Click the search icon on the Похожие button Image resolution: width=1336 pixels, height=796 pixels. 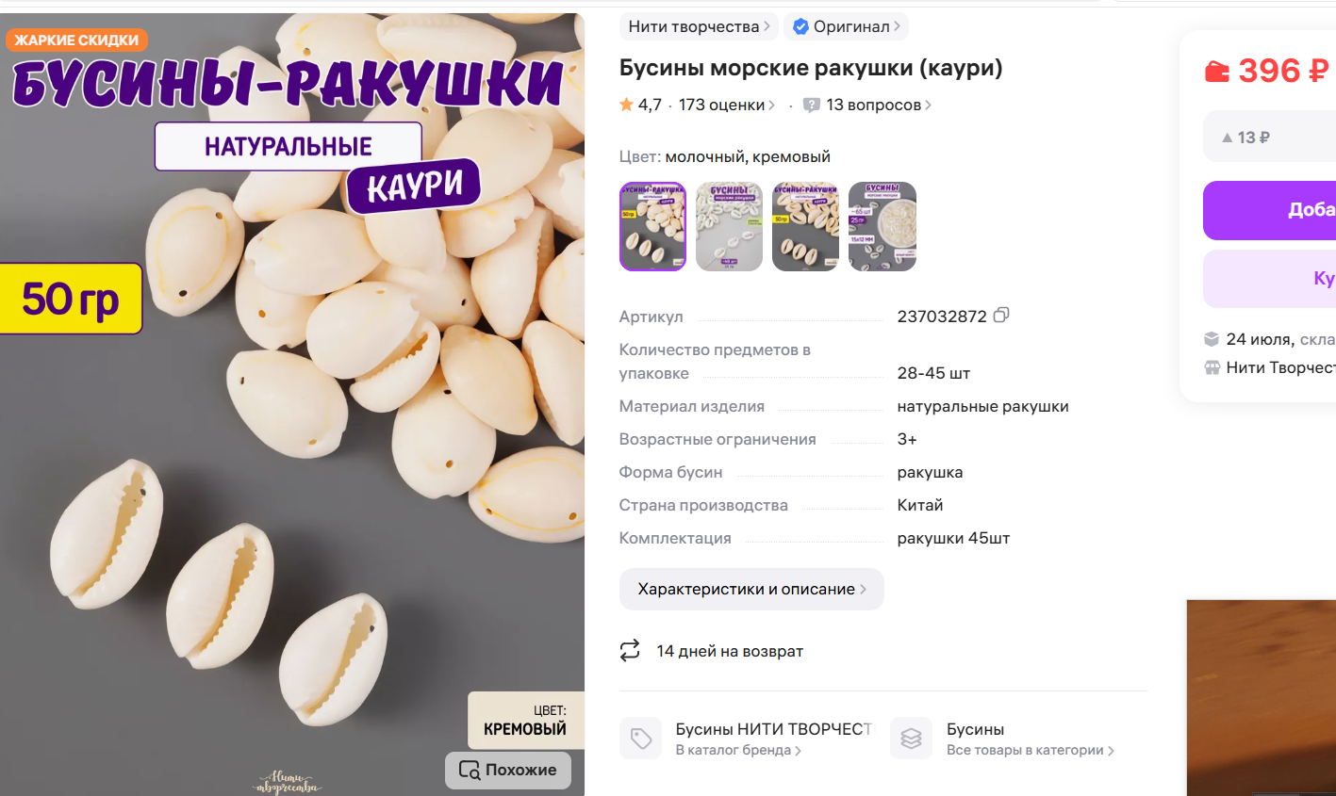(x=469, y=771)
